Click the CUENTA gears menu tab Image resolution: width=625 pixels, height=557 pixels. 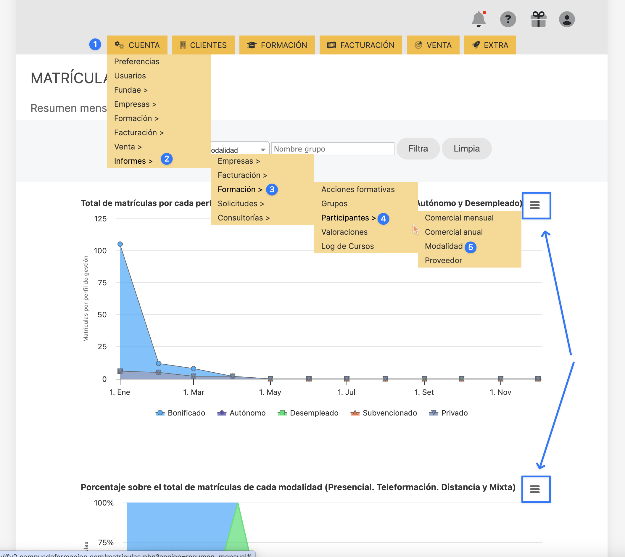pos(137,45)
